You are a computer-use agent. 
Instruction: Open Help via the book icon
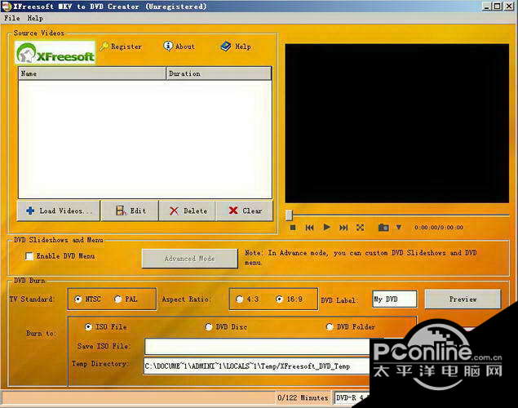coord(226,47)
